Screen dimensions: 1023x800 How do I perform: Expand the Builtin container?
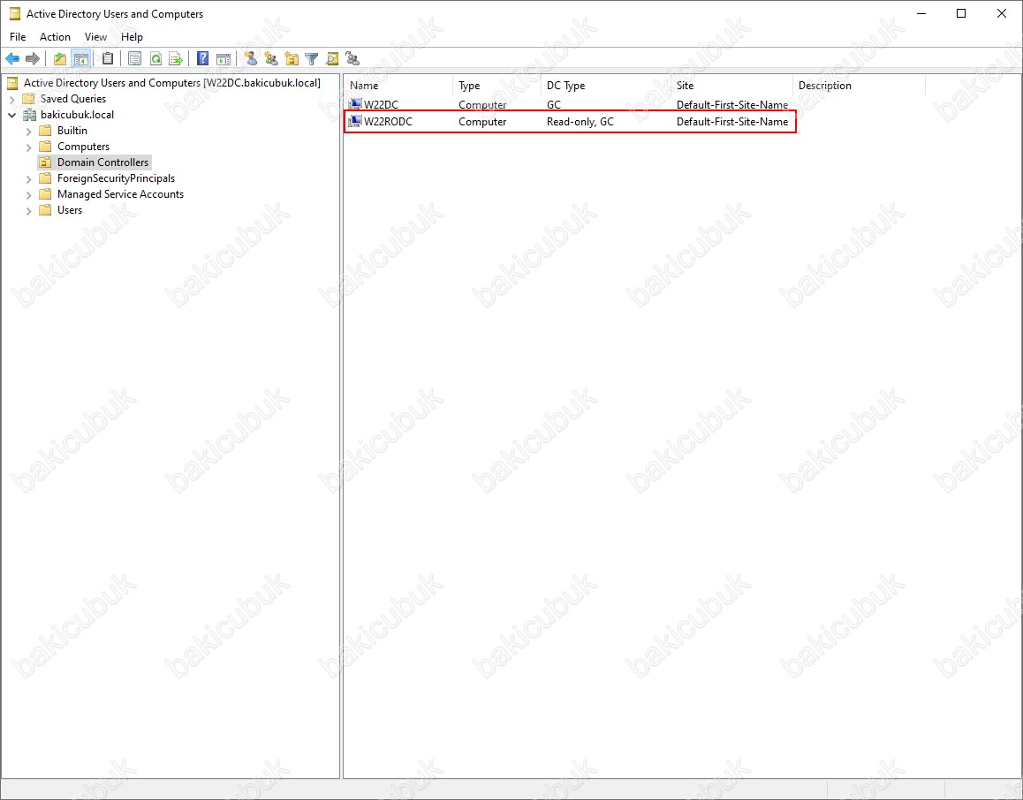(x=28, y=131)
